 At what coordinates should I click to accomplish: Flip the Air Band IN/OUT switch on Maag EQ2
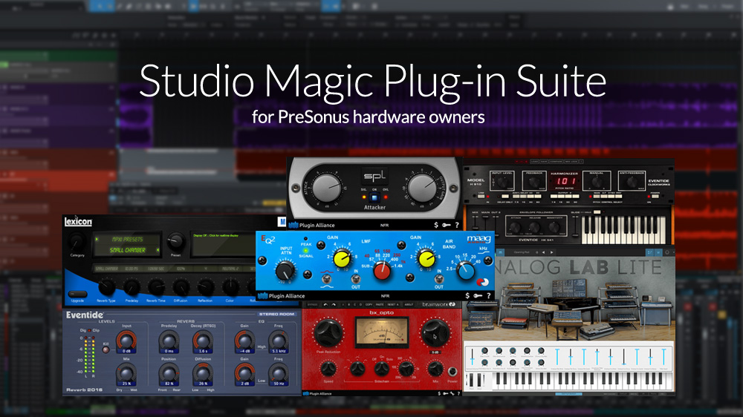(439, 279)
